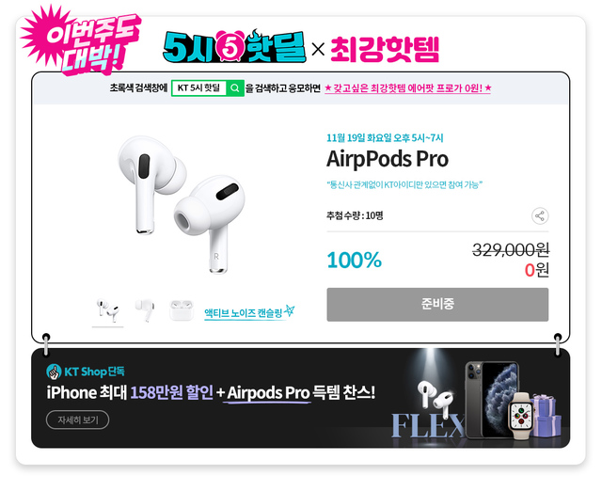Click the 최강핫템 pink header text
Screen dimensions: 602x491
click(385, 49)
